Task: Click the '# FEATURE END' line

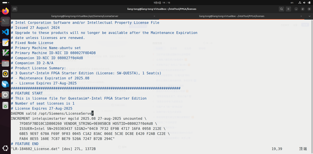Action: [24, 144]
